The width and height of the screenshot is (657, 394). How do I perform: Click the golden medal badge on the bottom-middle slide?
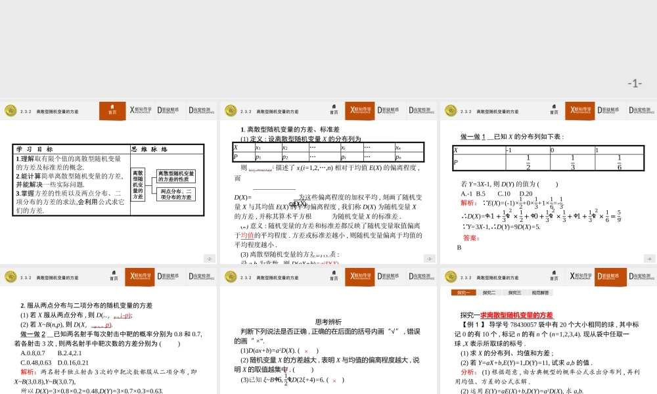(x=231, y=276)
